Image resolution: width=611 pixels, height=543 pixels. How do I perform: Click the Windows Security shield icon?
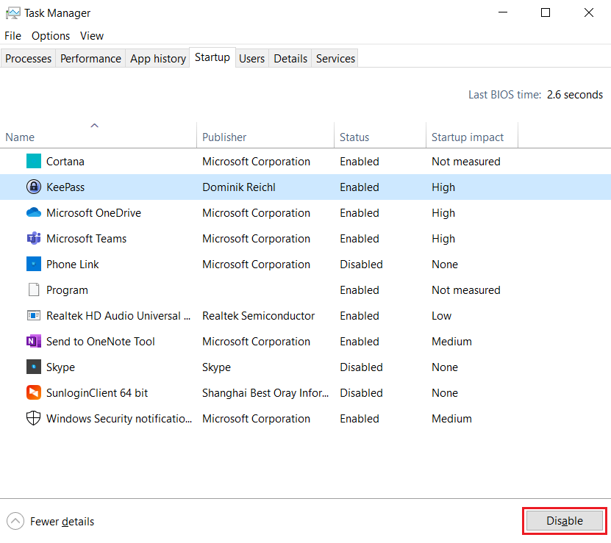32,418
